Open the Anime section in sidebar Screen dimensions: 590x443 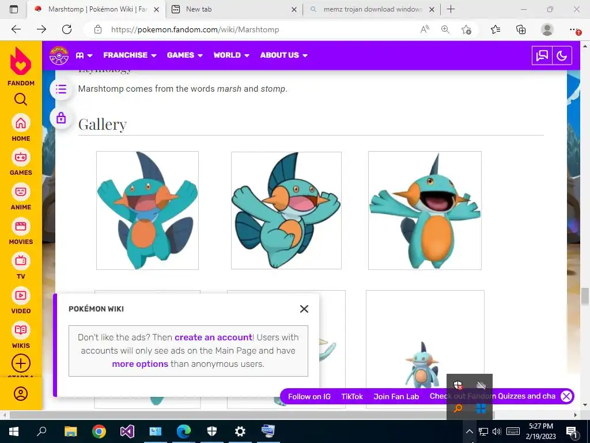coord(21,192)
